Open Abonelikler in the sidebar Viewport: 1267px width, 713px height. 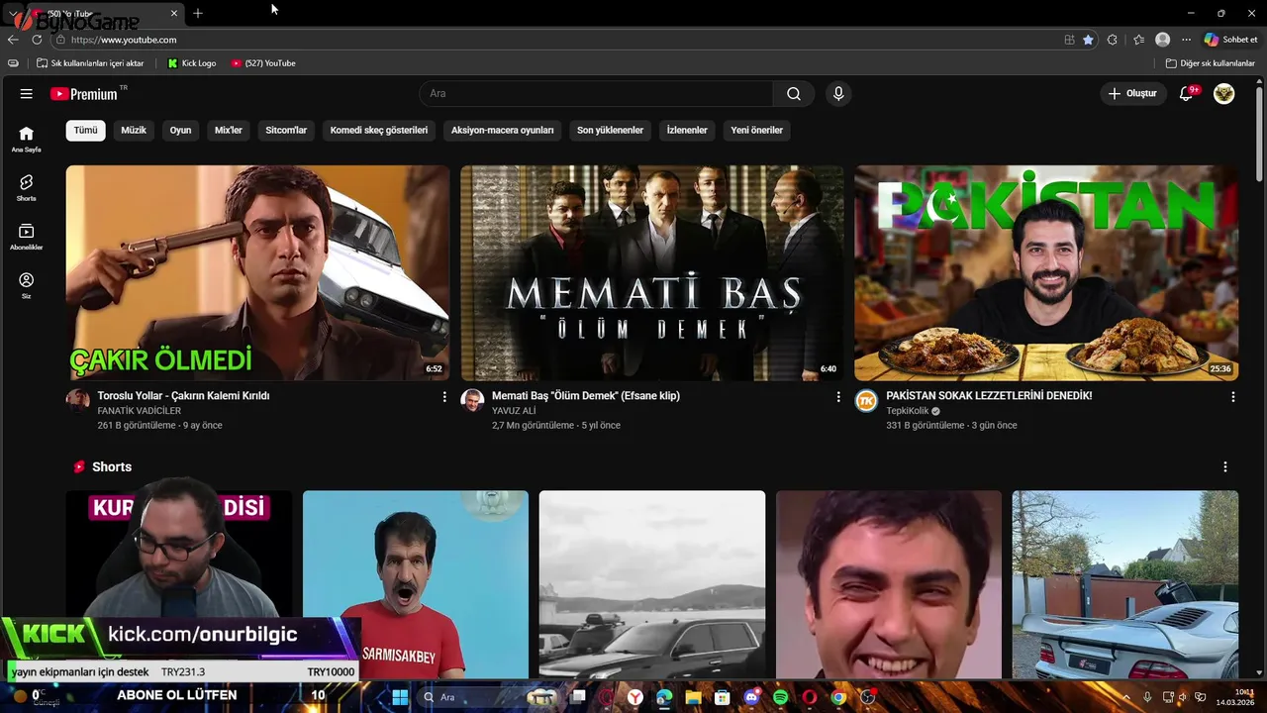click(x=26, y=236)
